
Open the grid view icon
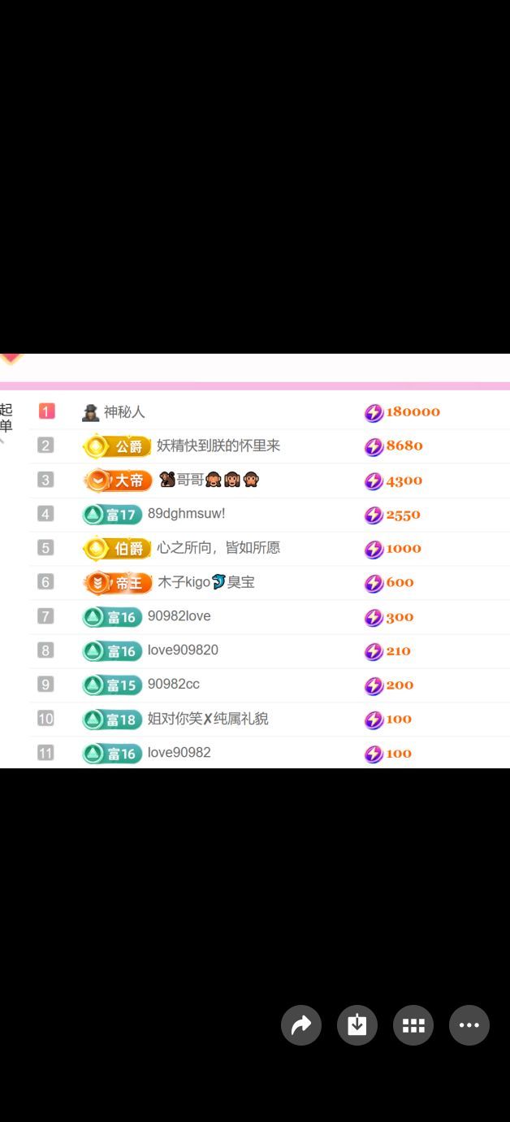(413, 1025)
